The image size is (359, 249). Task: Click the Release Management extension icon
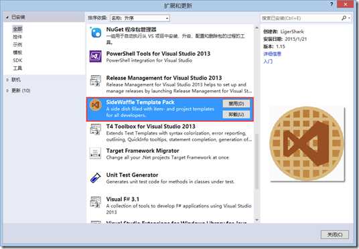pyautogui.click(x=96, y=80)
